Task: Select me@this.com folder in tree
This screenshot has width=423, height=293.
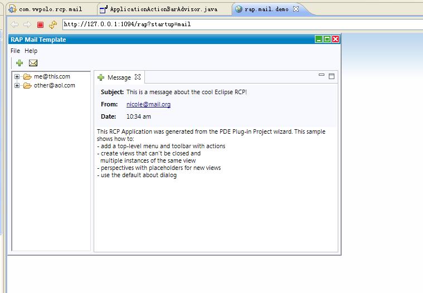Action: [x=52, y=76]
